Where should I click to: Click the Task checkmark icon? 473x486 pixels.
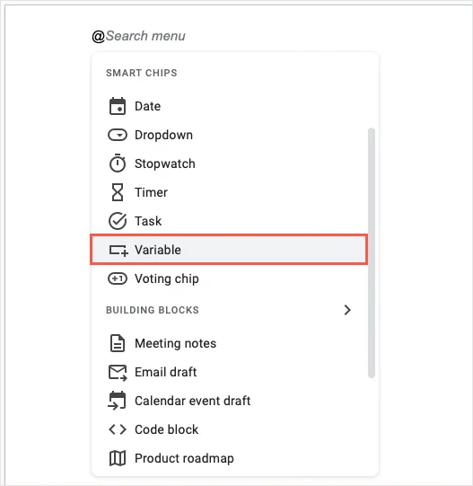118,221
